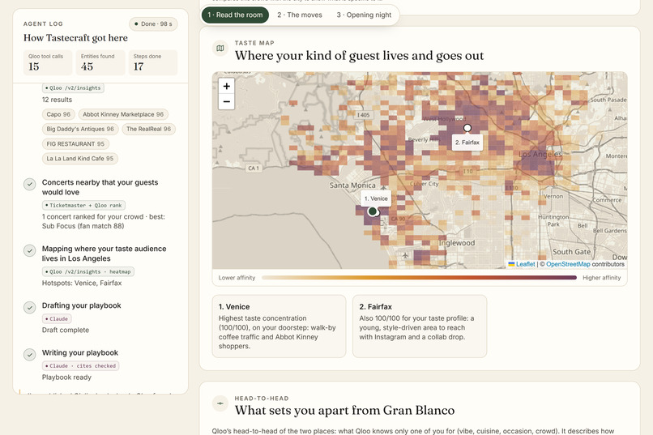This screenshot has width=653, height=435.
Task: Click the checkmark beside 'Writing your playbook'
Action: pyautogui.click(x=29, y=355)
